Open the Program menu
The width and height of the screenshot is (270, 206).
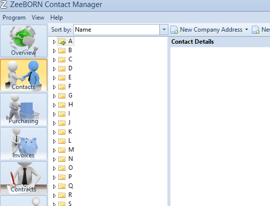point(14,18)
